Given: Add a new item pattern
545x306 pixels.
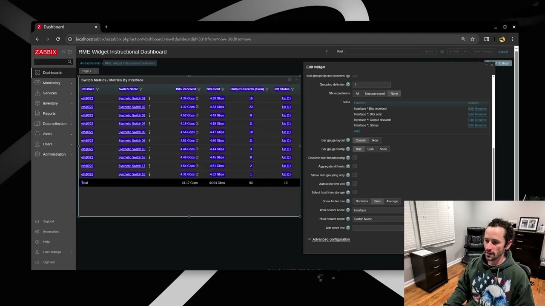Looking at the screenshot, I should point(357,131).
